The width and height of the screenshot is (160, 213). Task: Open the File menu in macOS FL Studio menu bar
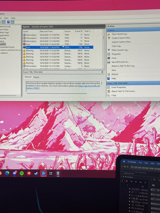tap(140, 163)
